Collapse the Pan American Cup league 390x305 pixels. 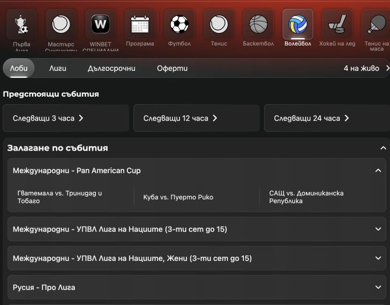[x=378, y=170]
